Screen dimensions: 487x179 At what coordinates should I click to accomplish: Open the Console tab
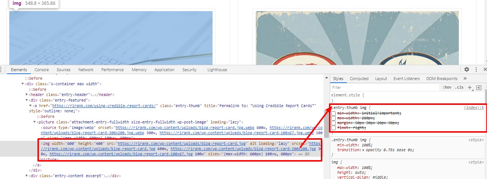click(x=42, y=70)
